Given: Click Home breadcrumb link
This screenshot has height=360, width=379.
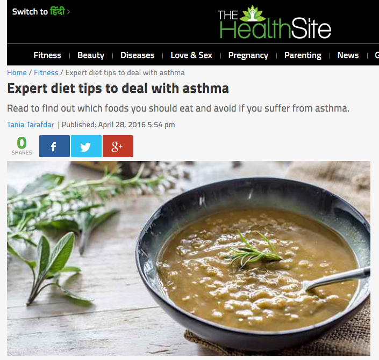Looking at the screenshot, I should coord(17,72).
